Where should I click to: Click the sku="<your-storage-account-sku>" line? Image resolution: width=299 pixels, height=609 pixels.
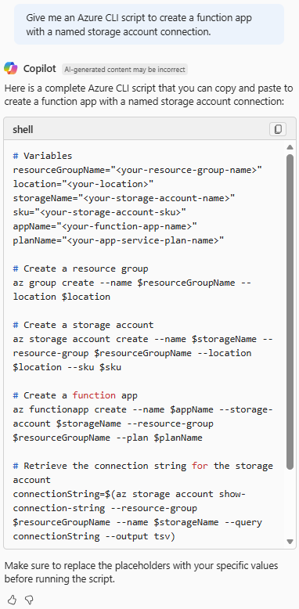(99, 212)
